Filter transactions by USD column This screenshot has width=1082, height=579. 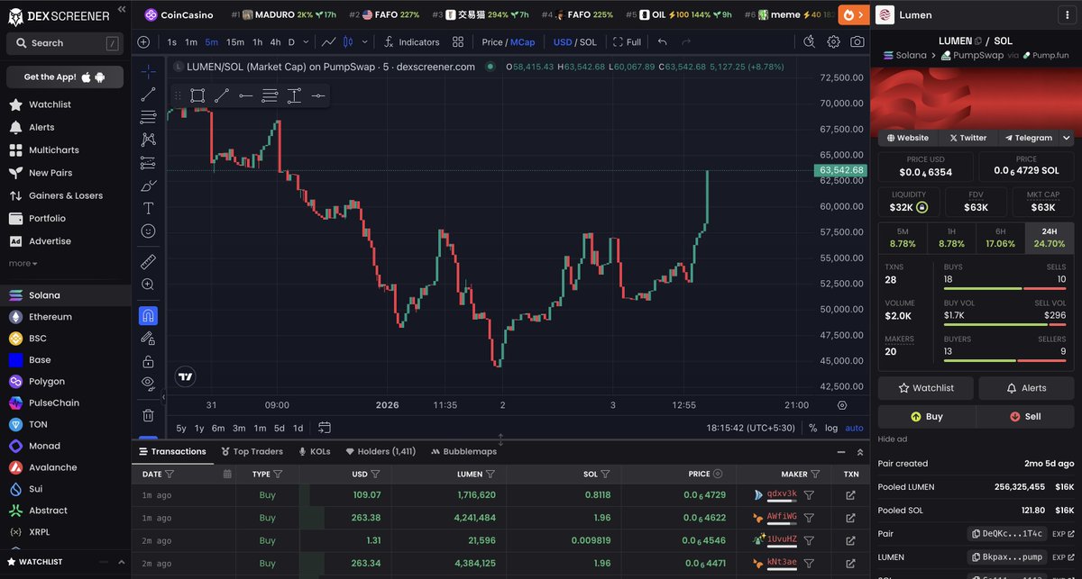tap(375, 474)
